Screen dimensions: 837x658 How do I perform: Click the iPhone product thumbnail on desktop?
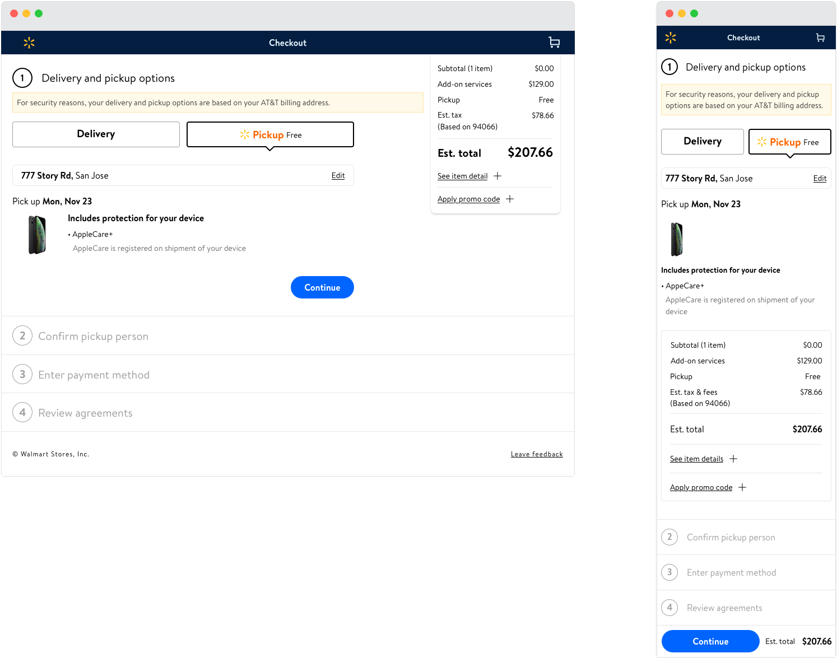pos(37,235)
